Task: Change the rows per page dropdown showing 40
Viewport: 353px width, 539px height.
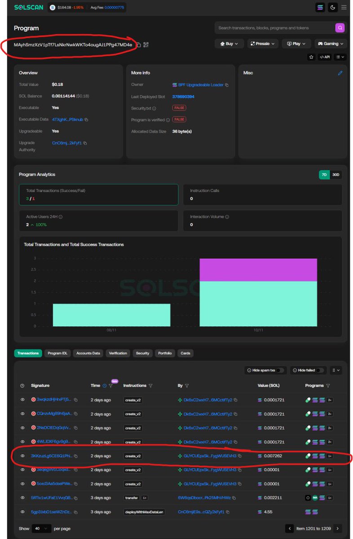Action: click(x=41, y=529)
